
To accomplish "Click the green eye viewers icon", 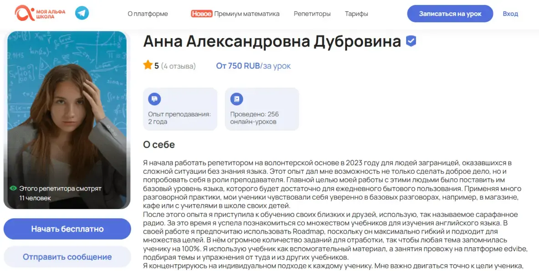I will click(13, 188).
